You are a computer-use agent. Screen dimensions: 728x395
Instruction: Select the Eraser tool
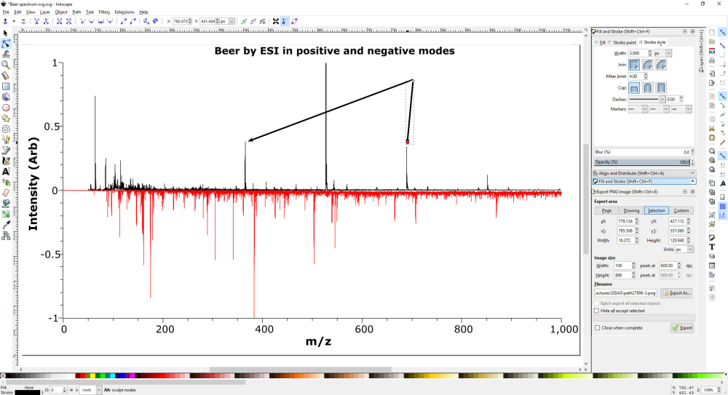6,193
